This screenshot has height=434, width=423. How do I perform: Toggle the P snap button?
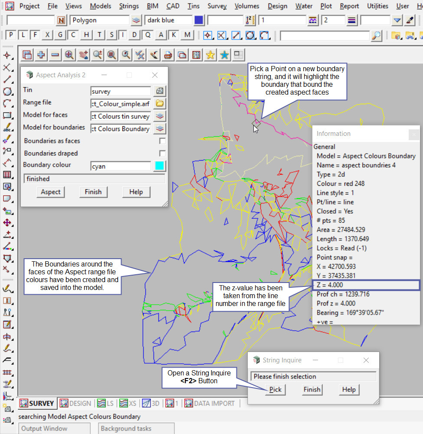click(11, 36)
